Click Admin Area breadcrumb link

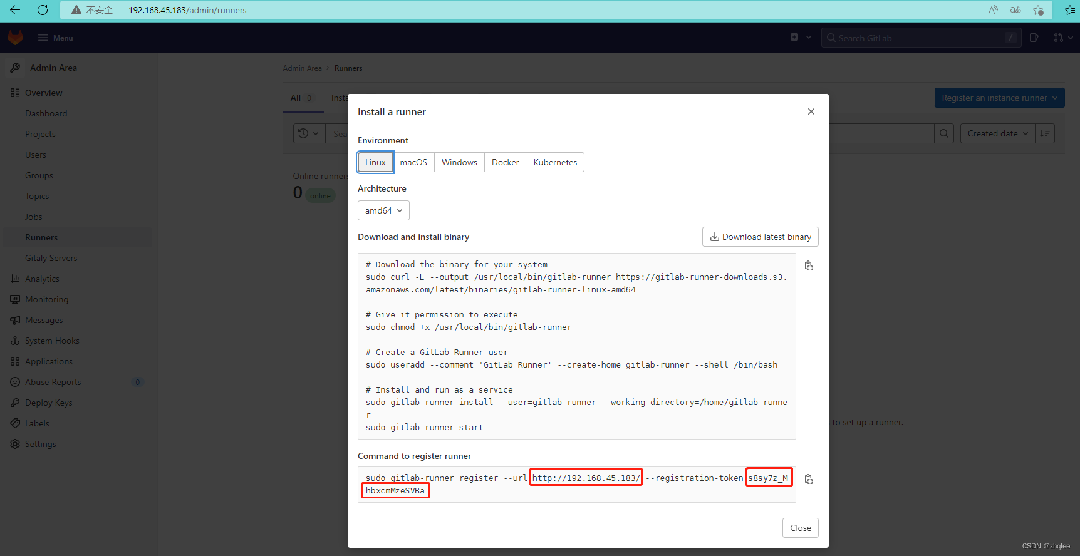(302, 68)
